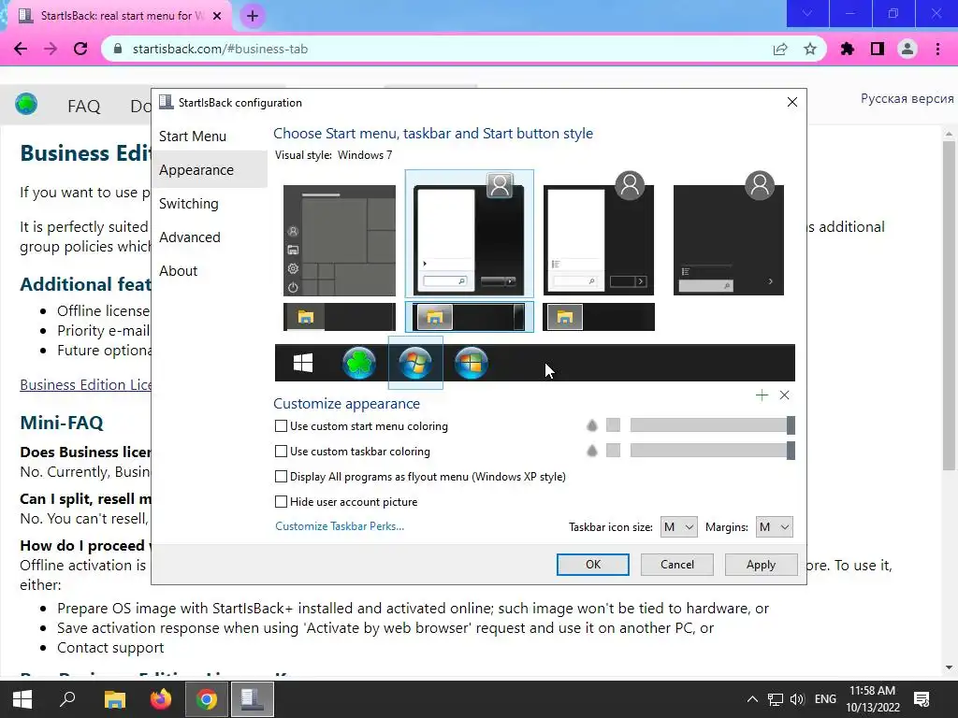Click the start menu color droplet icon
The height and width of the screenshot is (718, 958).
pyautogui.click(x=591, y=425)
